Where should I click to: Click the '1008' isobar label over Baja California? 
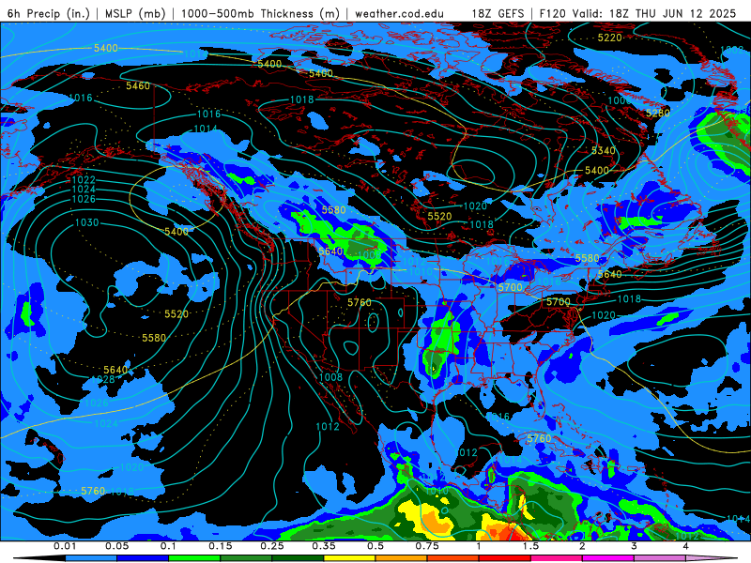[x=331, y=377]
